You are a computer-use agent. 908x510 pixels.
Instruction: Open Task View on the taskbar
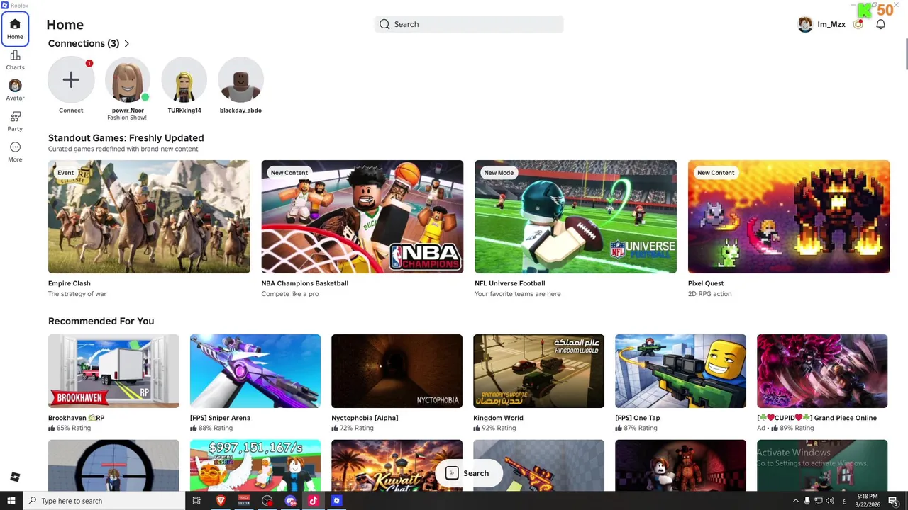point(196,501)
